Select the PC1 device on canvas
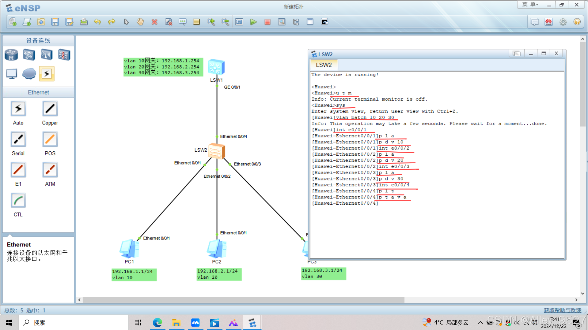The image size is (588, 330). click(x=129, y=249)
